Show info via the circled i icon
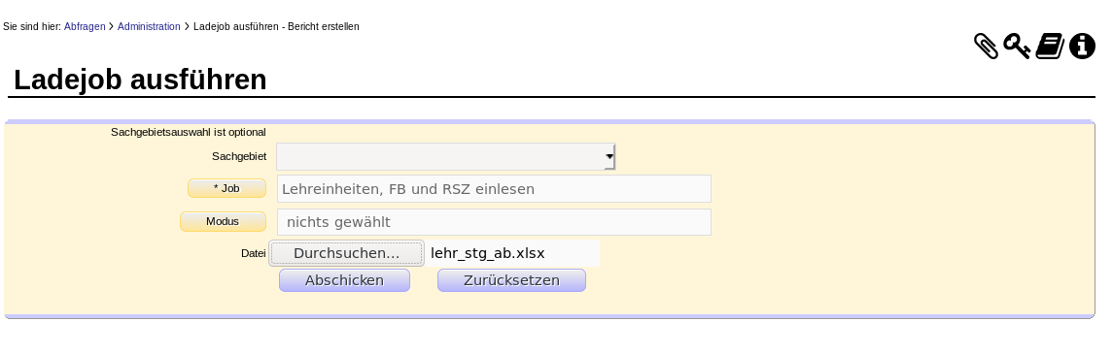Viewport: 1112px width, 354px height. tap(1082, 46)
